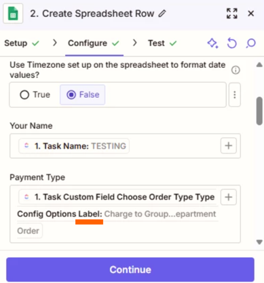Click the plus icon in Payment Type field

click(x=229, y=197)
